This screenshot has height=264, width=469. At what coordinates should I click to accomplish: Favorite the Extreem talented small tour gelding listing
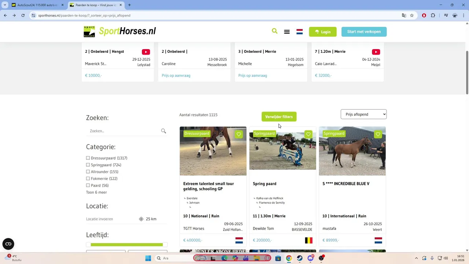click(239, 134)
